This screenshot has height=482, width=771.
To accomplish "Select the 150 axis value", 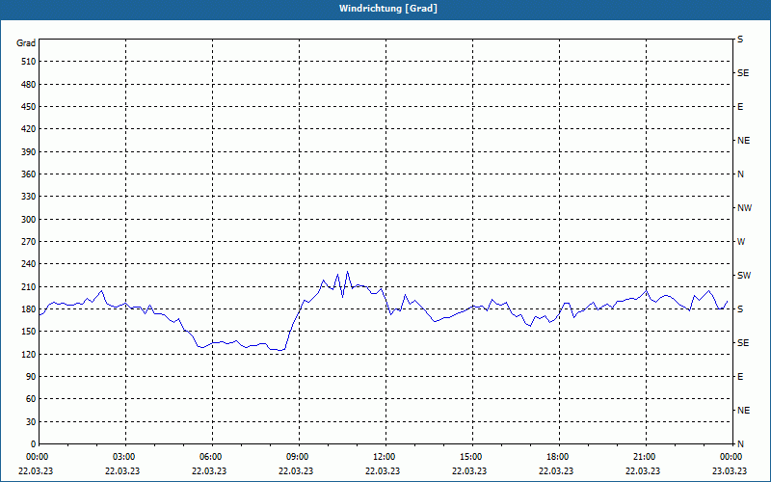I will point(29,332).
